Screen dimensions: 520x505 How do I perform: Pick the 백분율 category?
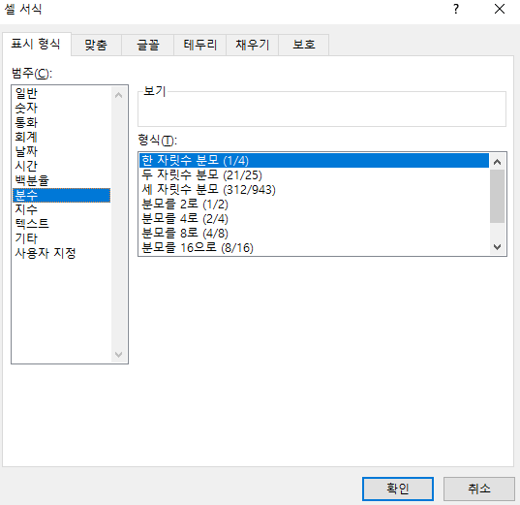coord(61,180)
